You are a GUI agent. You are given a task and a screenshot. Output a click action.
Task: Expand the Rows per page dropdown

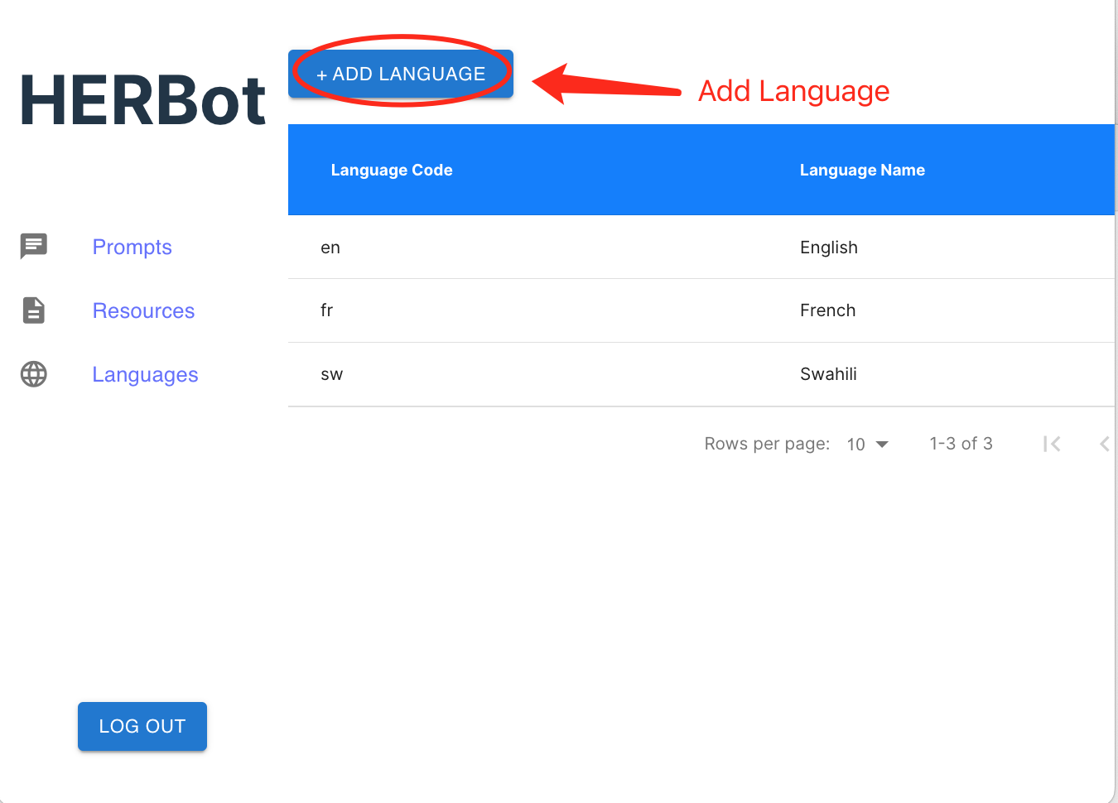[x=867, y=445]
